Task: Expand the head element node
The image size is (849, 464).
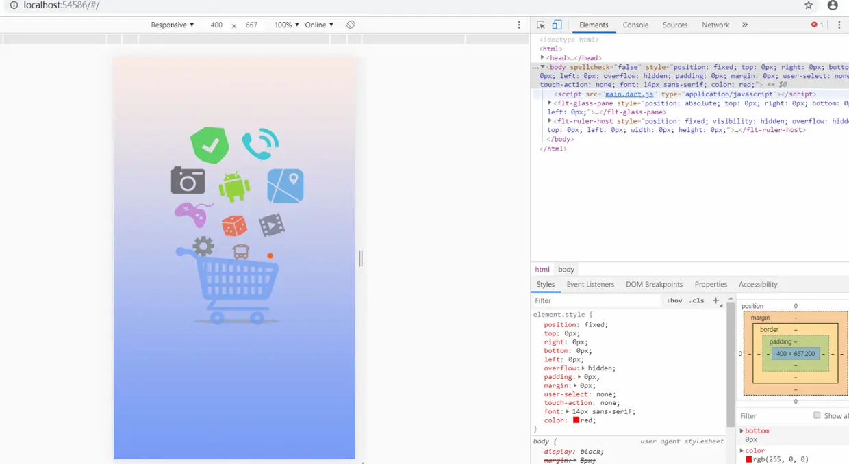Action: click(x=543, y=58)
